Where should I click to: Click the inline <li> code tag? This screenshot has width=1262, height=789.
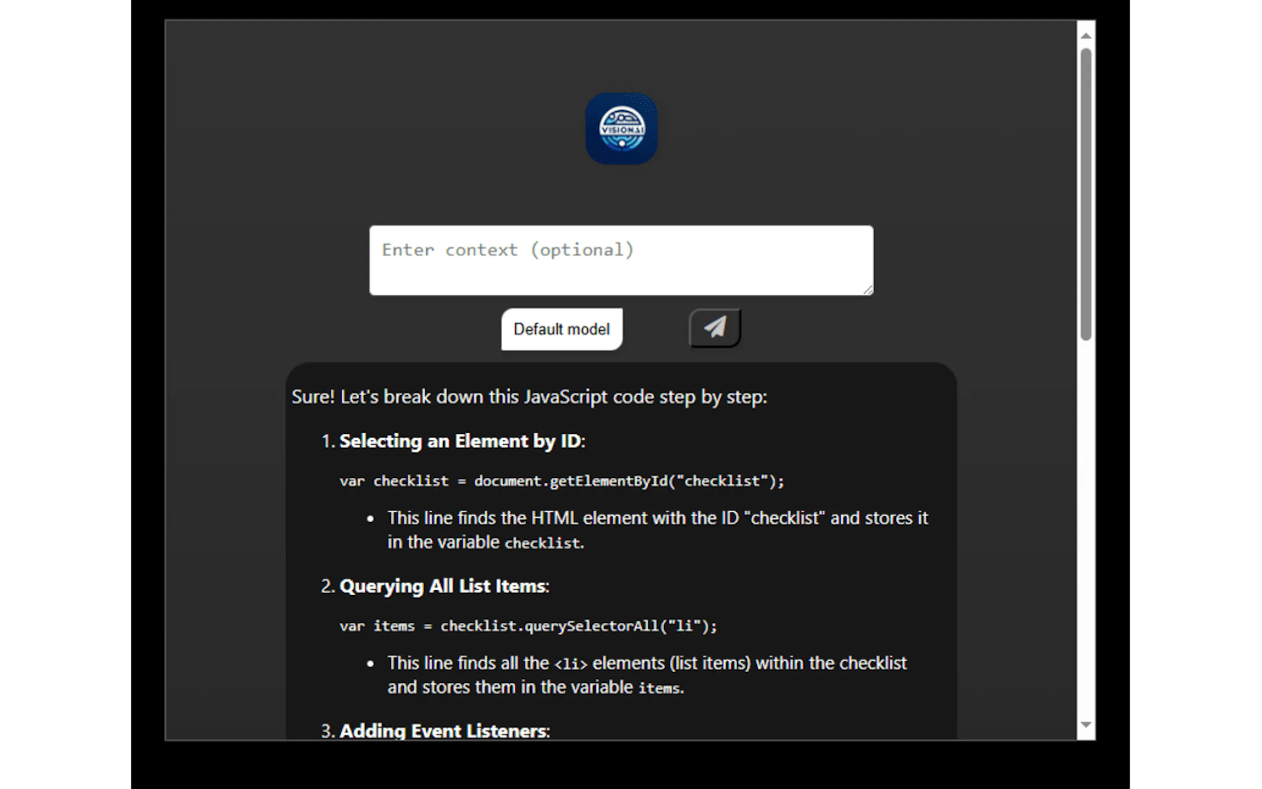pyautogui.click(x=570, y=664)
